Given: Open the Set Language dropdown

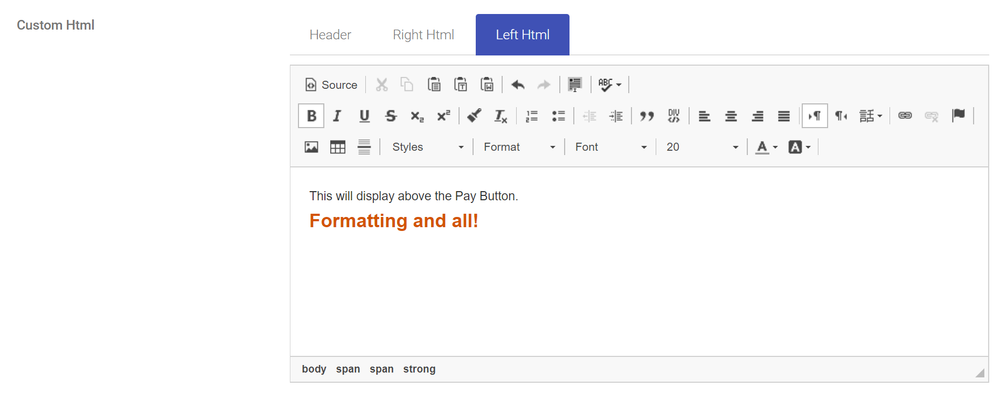Looking at the screenshot, I should pos(871,116).
